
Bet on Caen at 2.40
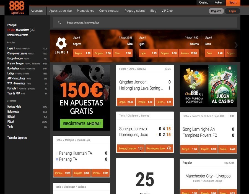[x=214, y=53]
